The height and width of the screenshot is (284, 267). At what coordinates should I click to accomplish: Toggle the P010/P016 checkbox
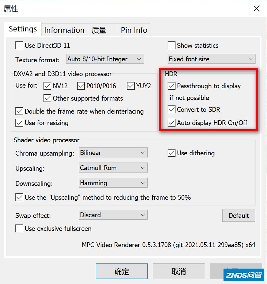tap(81, 86)
